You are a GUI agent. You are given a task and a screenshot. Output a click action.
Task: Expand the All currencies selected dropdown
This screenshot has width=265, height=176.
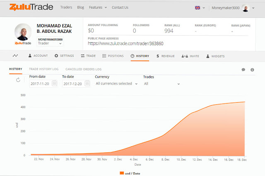(117, 84)
